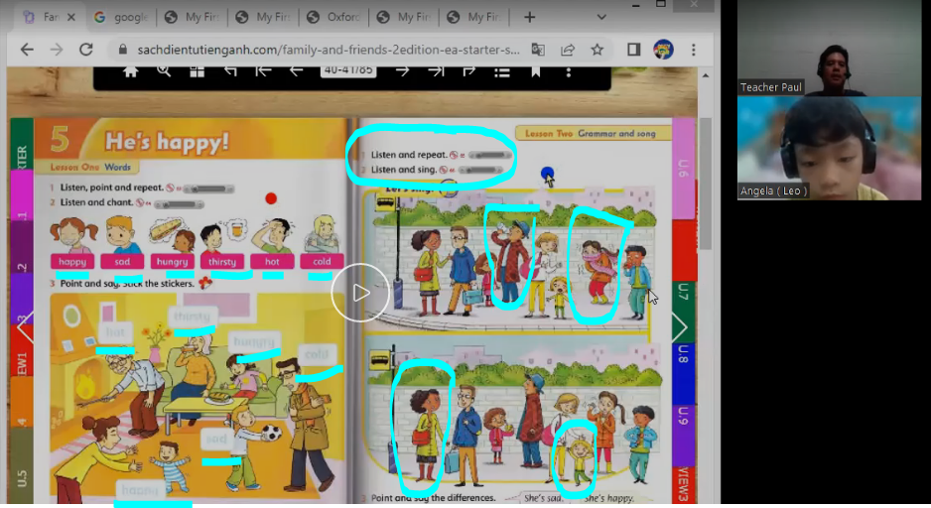
Task: Click the 'Listen and chant' audio slider
Action: pos(179,204)
